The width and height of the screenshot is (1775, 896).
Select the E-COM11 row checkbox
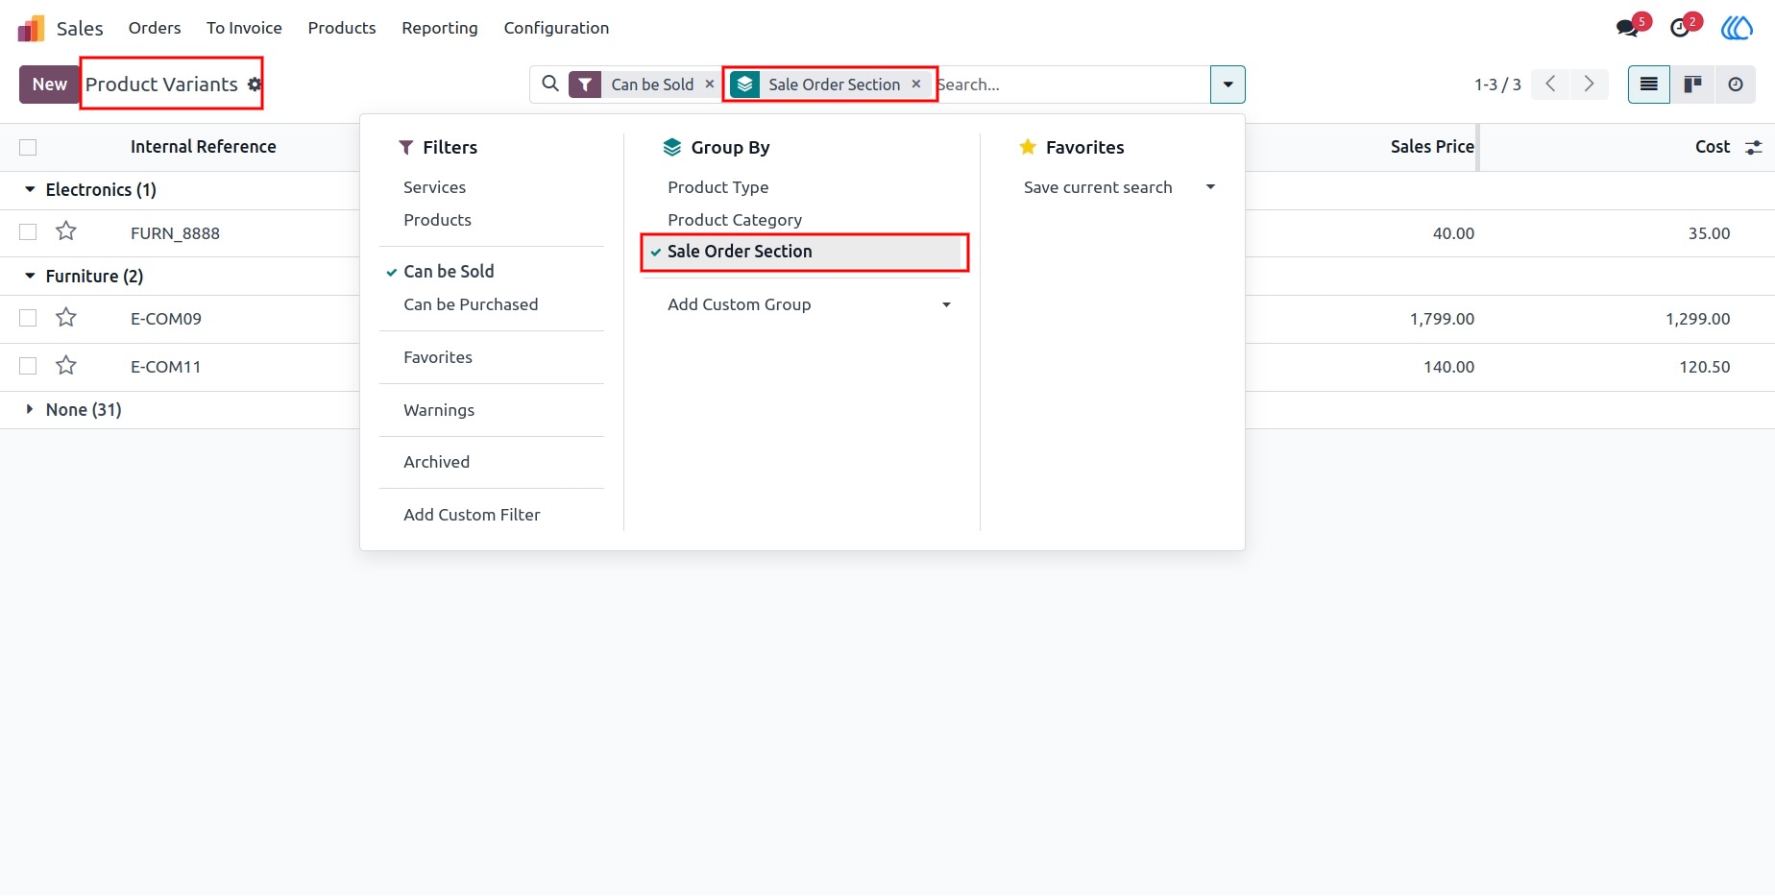(28, 366)
